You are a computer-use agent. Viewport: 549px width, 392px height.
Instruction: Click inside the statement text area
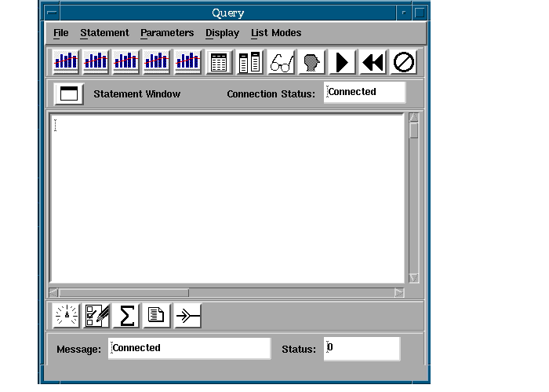coord(227,196)
